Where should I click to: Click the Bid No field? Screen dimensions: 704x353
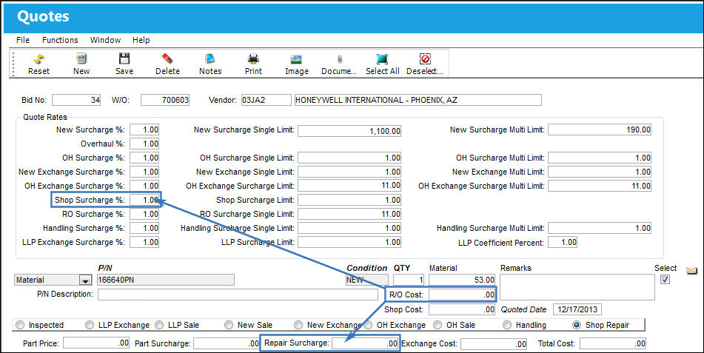pos(76,100)
